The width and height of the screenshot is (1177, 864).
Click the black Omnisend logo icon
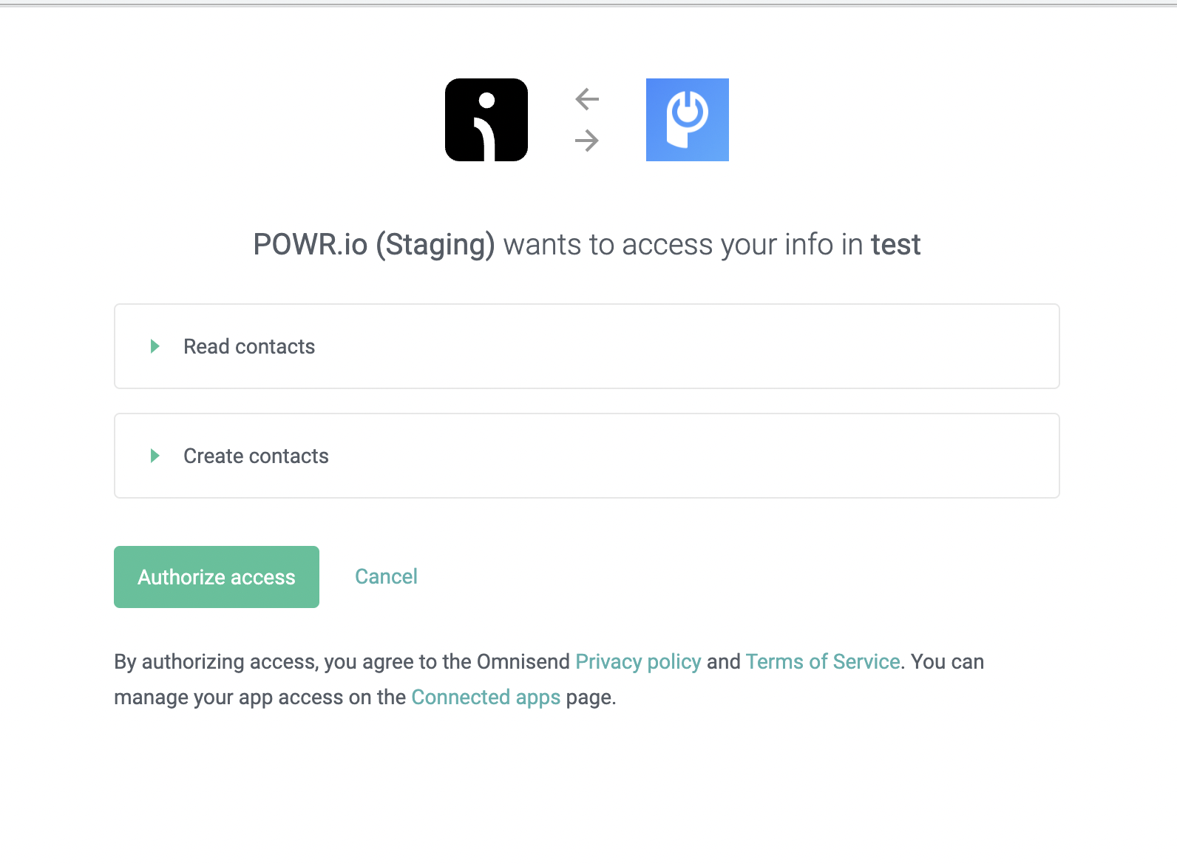click(x=486, y=120)
